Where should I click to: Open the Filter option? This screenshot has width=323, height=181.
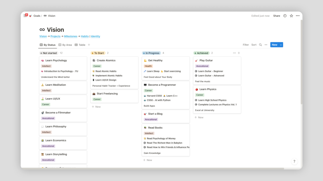click(246, 45)
